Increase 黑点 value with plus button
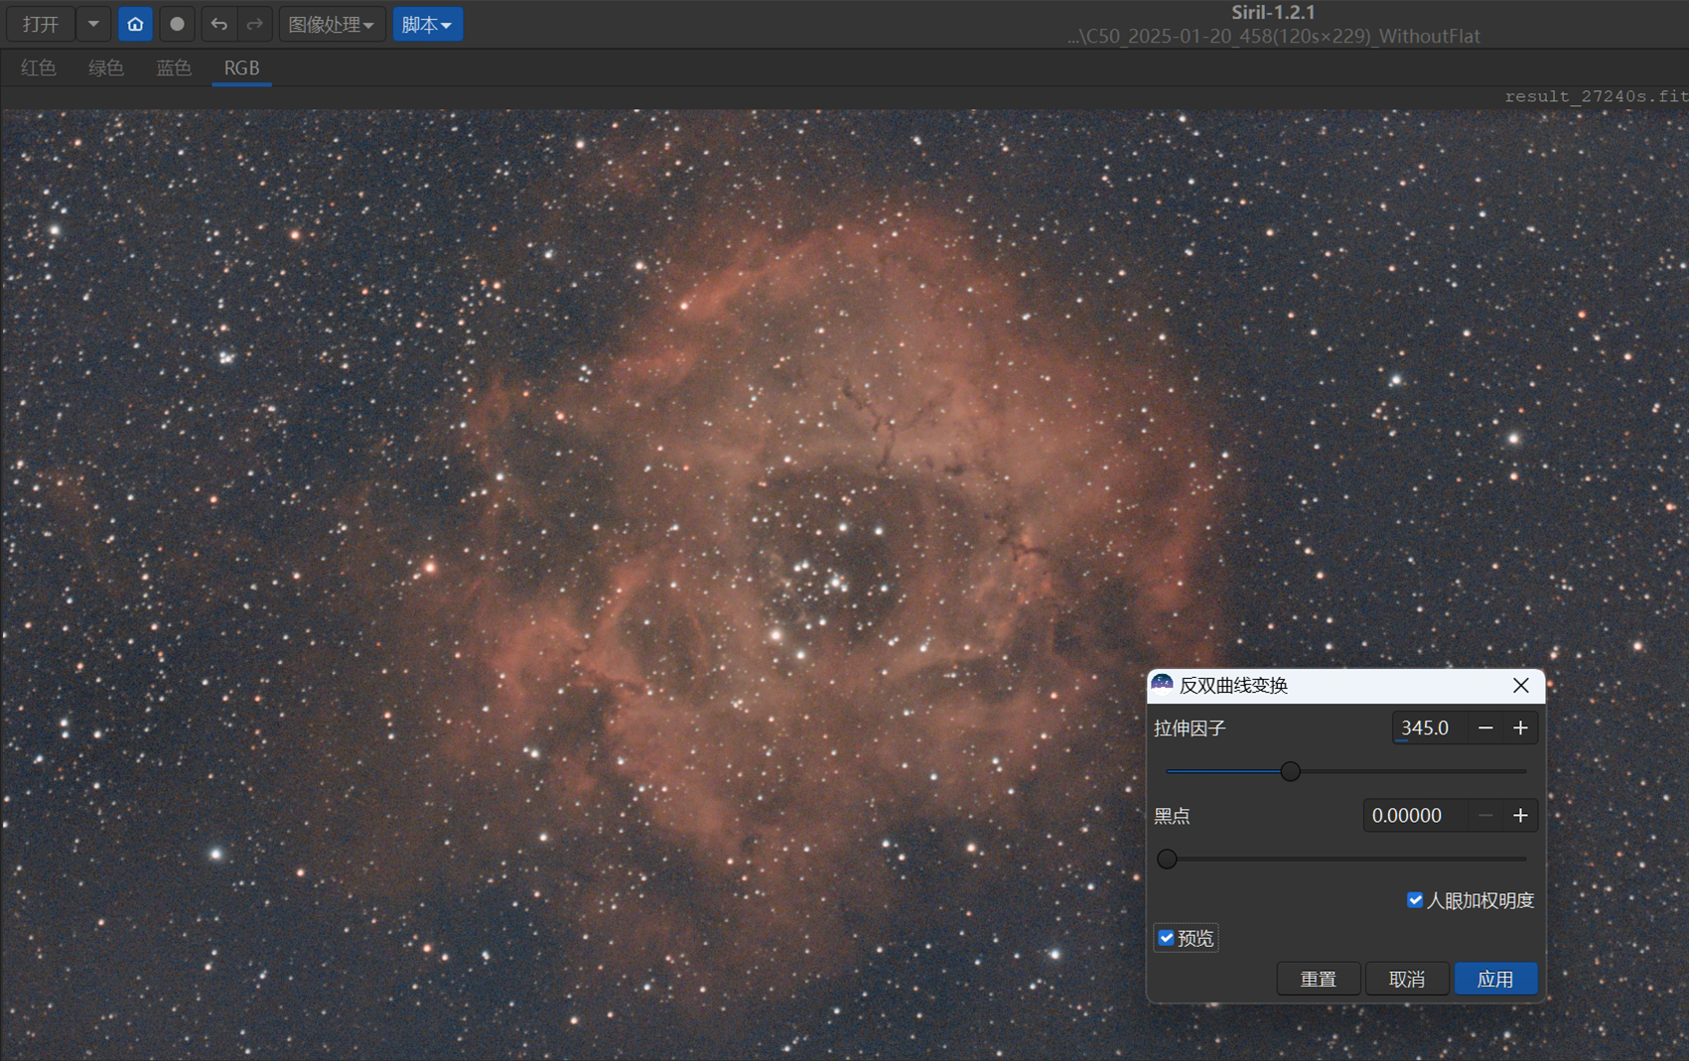This screenshot has width=1689, height=1061. click(1520, 815)
